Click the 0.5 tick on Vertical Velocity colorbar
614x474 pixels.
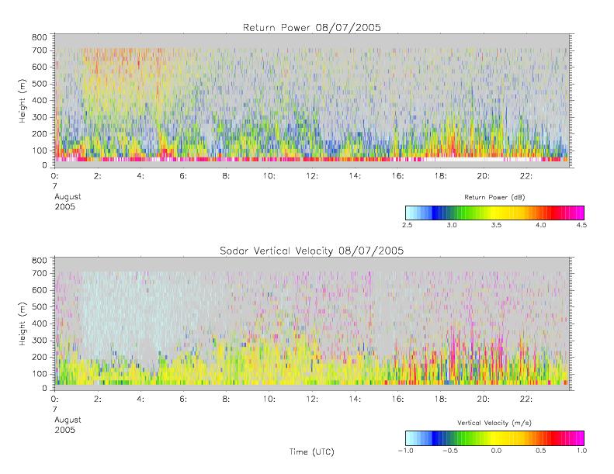541,451
